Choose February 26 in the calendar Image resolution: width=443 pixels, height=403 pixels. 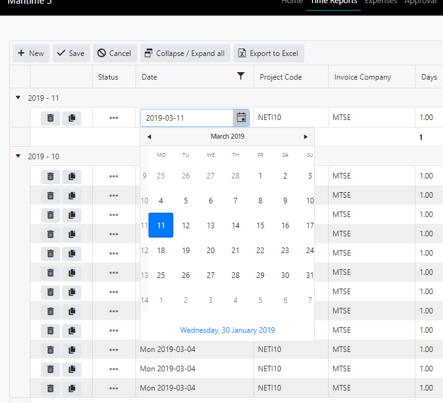[x=186, y=175]
